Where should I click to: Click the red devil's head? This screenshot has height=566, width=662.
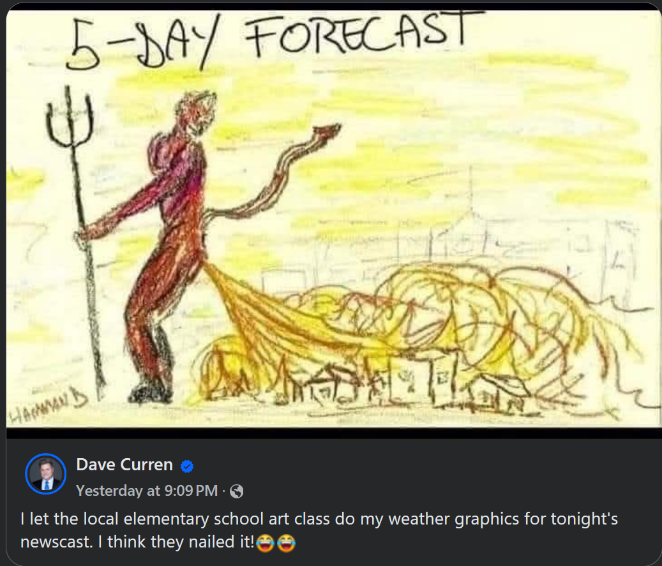coord(197,113)
